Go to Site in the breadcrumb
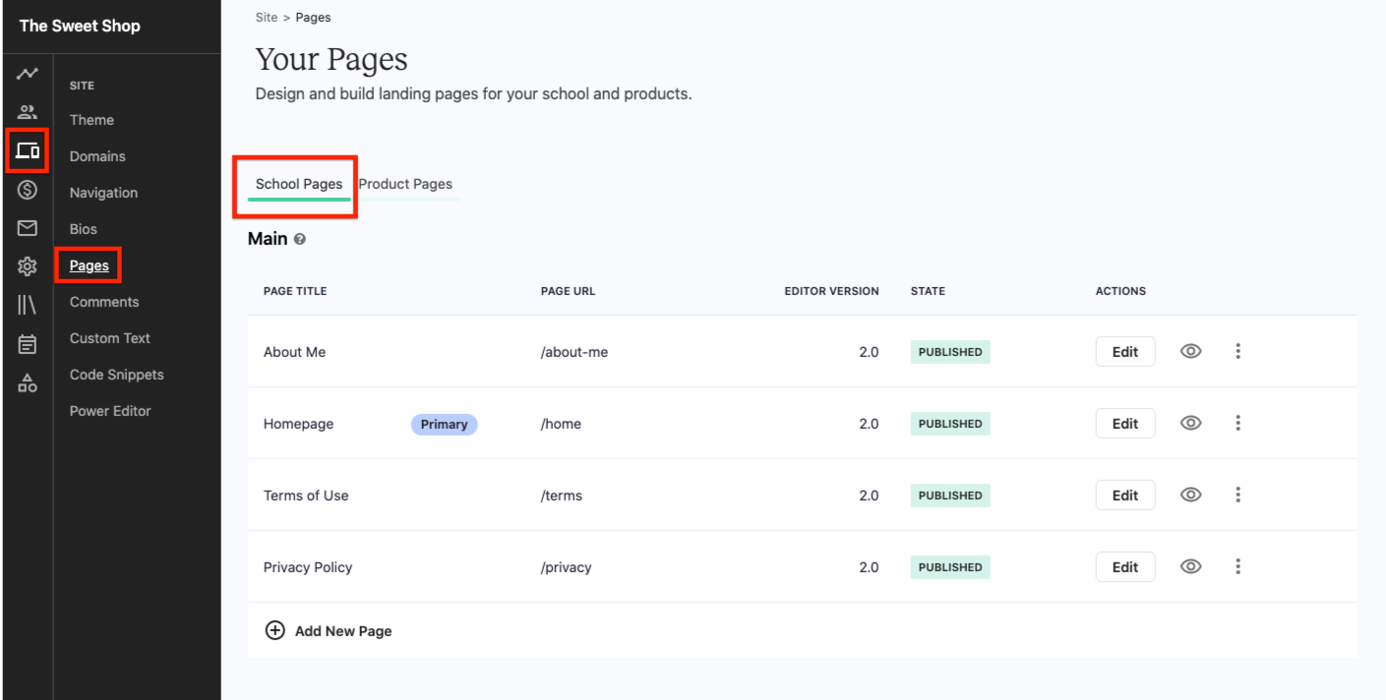 tap(267, 18)
